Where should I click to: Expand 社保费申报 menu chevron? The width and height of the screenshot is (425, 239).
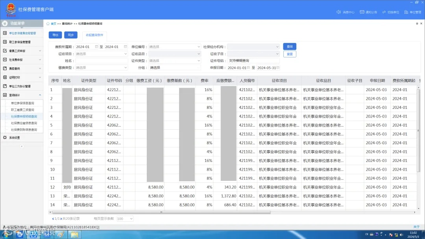tap(40, 59)
